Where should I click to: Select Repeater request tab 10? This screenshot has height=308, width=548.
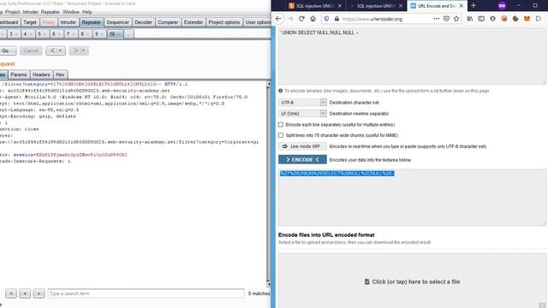115,34
